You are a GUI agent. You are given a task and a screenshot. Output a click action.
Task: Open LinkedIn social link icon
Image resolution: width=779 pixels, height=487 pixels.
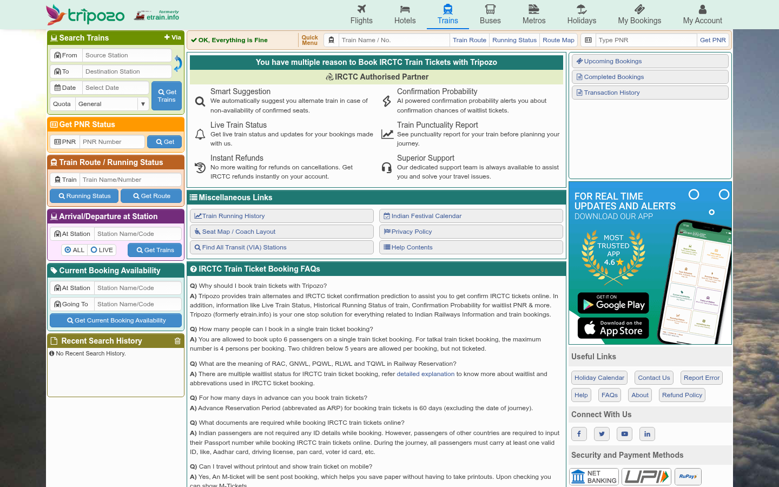click(x=647, y=434)
